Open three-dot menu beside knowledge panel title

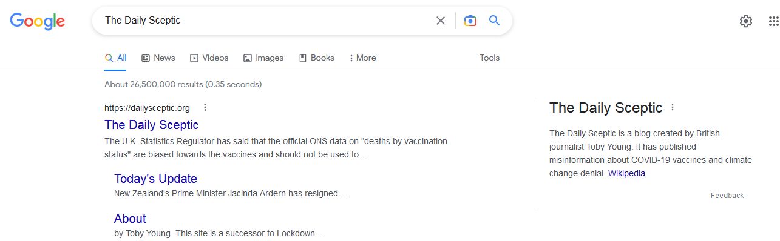(x=672, y=108)
